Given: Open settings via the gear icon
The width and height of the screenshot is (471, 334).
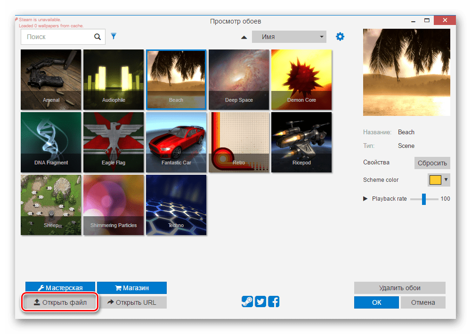Looking at the screenshot, I should tap(340, 37).
